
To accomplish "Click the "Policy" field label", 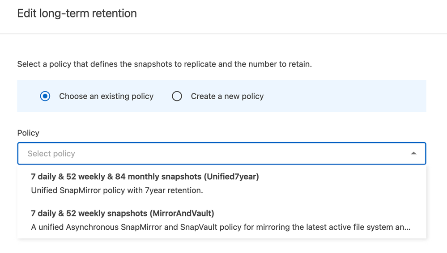I will [28, 133].
